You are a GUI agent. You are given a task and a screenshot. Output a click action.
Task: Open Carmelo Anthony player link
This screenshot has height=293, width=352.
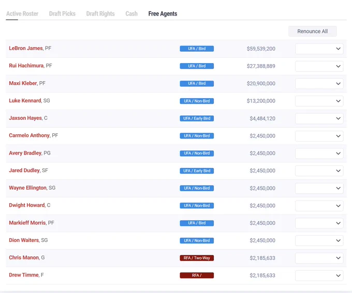(x=29, y=135)
